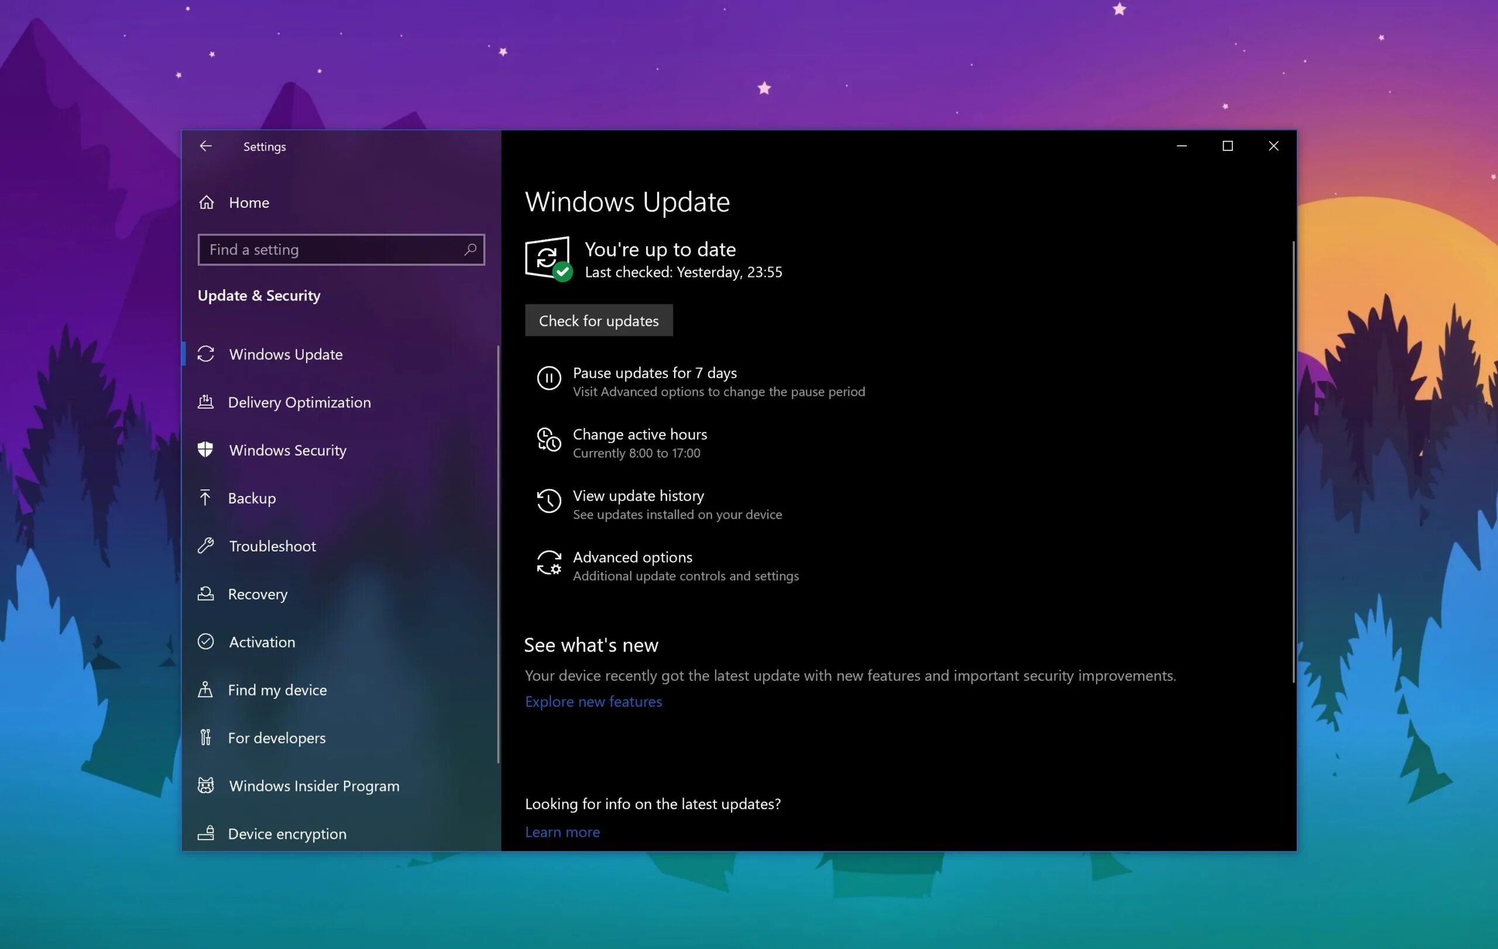This screenshot has height=949, width=1498.
Task: Focus the Find a setting search box
Action: pos(329,249)
